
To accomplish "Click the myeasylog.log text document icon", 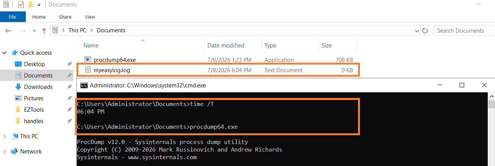I will tap(88, 70).
